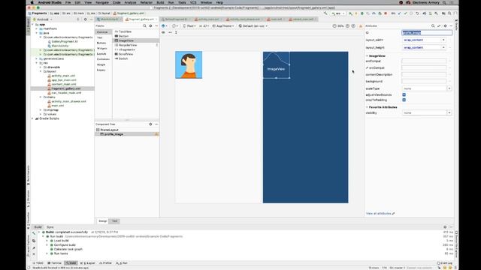Viewport: 481px width, 270px height.
Task: Open Palette panel settings gear
Action: pyautogui.click(x=150, y=26)
